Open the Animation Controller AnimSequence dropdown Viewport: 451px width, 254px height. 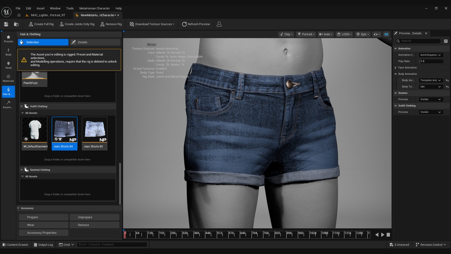(431, 55)
